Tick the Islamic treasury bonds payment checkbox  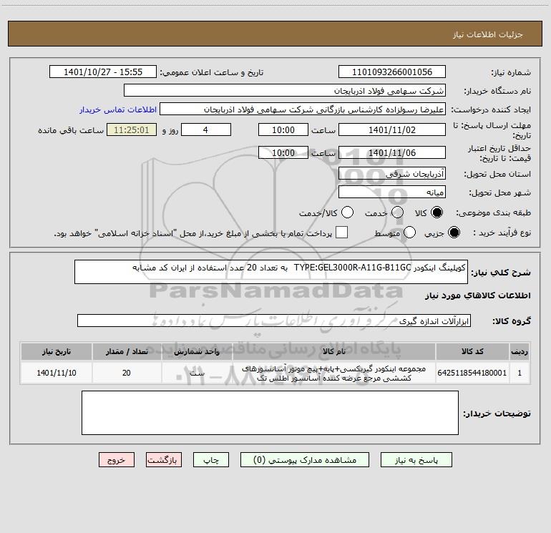coord(341,233)
